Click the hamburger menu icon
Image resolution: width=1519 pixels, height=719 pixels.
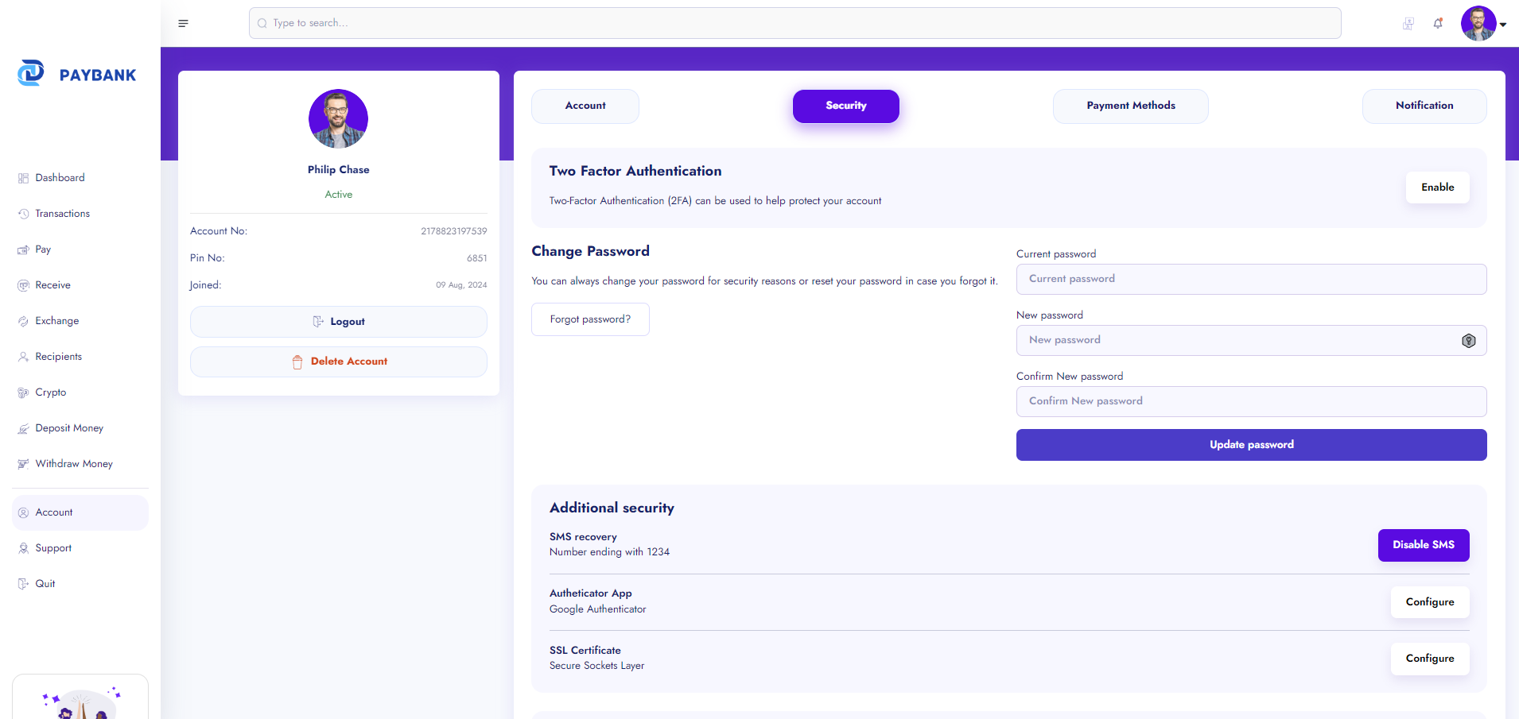pos(183,23)
